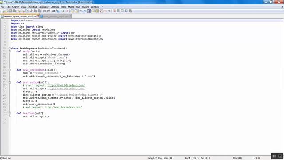Open the Macro menu
The width and height of the screenshot is (284, 160).
point(71,7)
